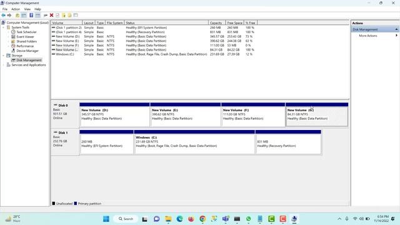Select the 260 MB EFI System Partition block

pyautogui.click(x=107, y=142)
